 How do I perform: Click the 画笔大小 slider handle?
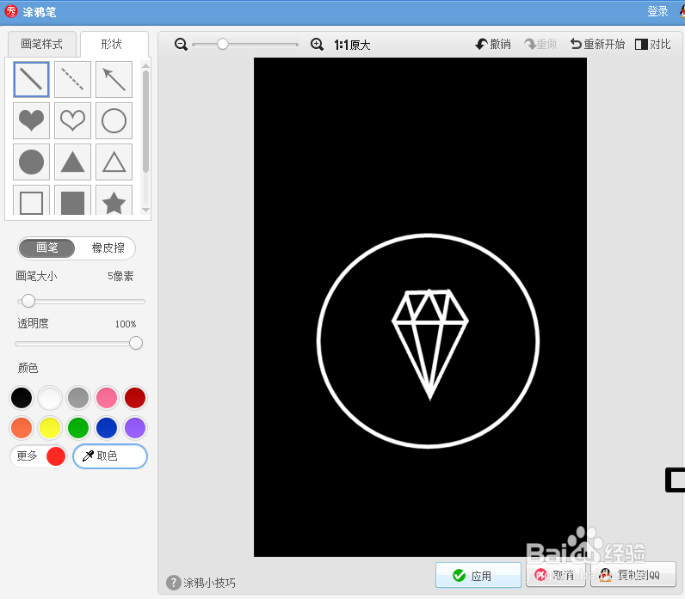tap(28, 301)
